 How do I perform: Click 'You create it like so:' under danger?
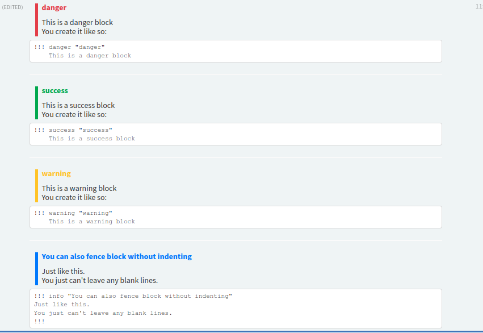tap(74, 32)
